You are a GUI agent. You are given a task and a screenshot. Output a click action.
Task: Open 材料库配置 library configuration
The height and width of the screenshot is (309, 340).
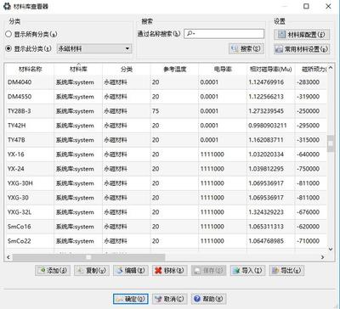point(302,35)
